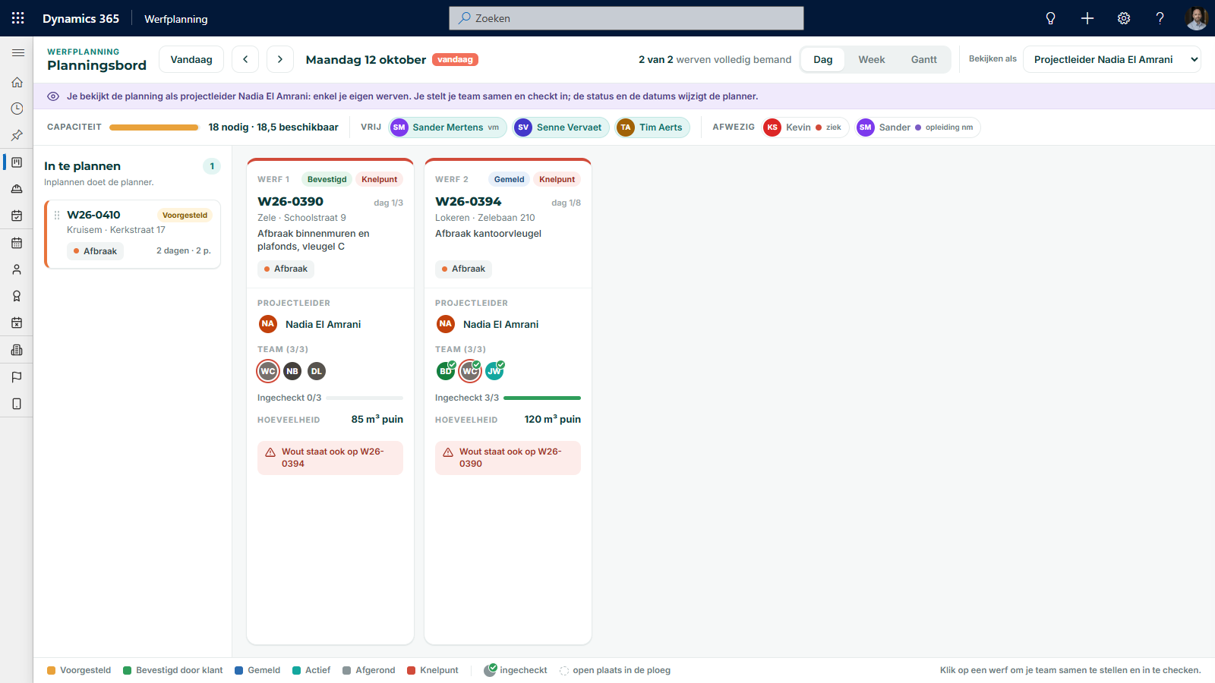Open the user profile avatar
The image size is (1215, 683).
tap(1197, 18)
